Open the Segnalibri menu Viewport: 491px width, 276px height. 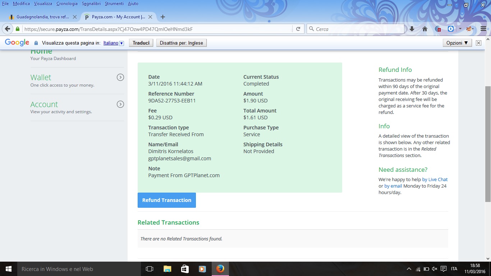point(91,4)
